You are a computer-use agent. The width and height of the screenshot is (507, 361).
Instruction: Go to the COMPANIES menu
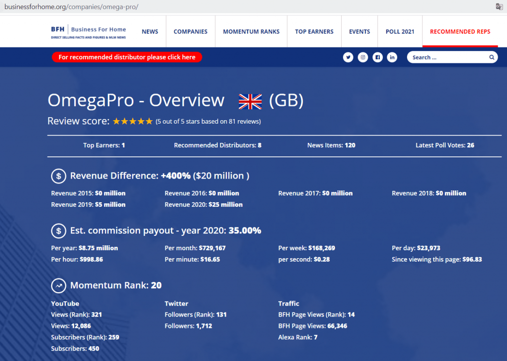pos(191,32)
